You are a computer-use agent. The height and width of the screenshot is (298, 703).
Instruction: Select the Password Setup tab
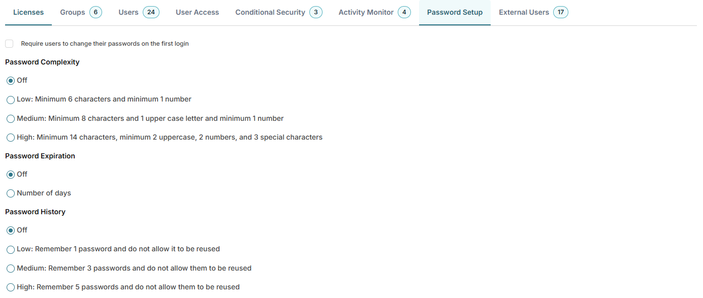(x=455, y=12)
